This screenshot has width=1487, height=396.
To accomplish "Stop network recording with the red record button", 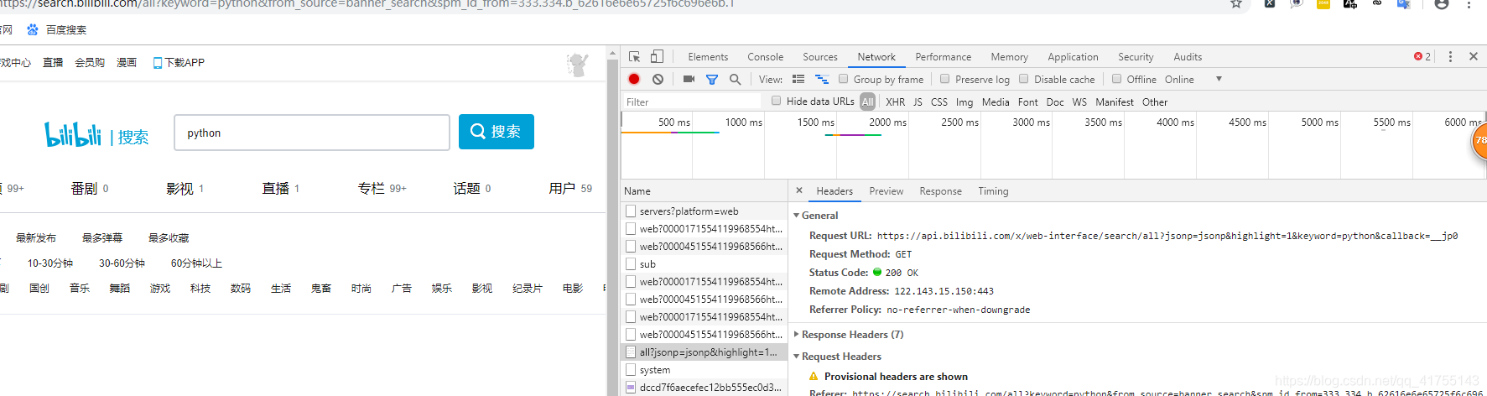I will pos(634,79).
